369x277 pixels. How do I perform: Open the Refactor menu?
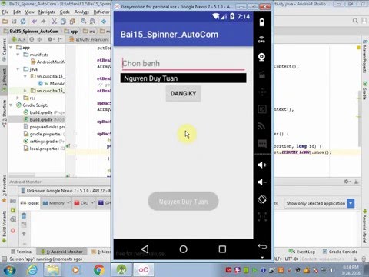point(101,12)
